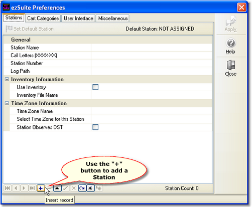The image size is (252, 208).
Task: Select the Station Number row label
Action: point(27,63)
